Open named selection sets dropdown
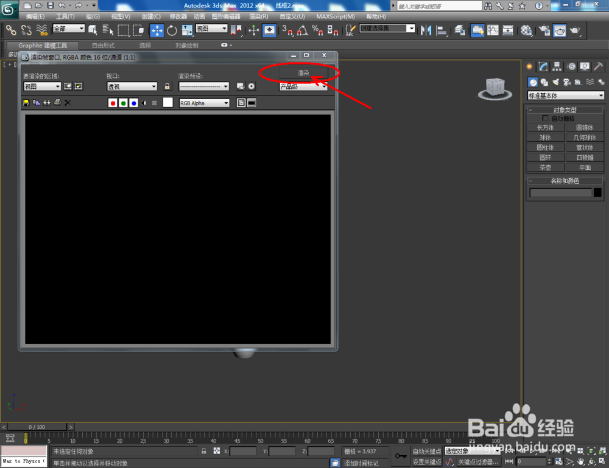This screenshot has width=609, height=468. (x=387, y=29)
